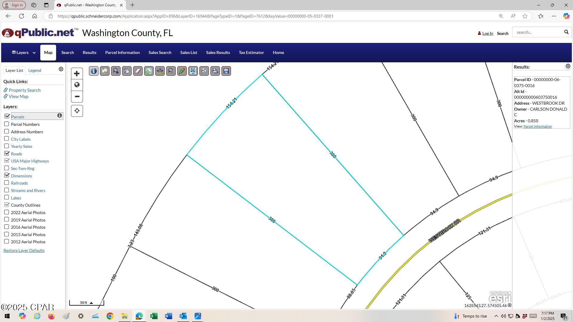This screenshot has width=573, height=322.
Task: Click Restore Layer Defaults link
Action: 24,250
